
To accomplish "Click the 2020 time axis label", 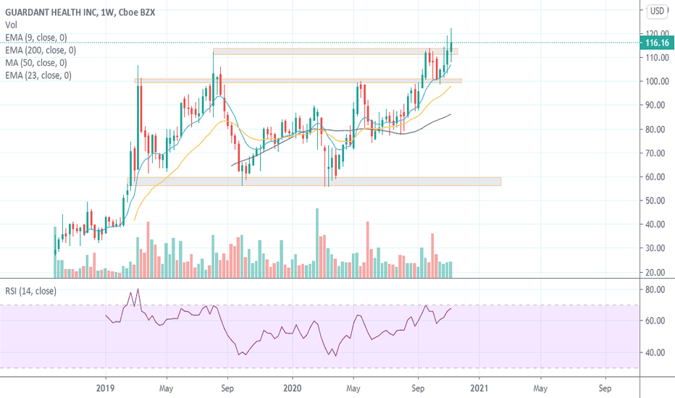I will pos(293,388).
